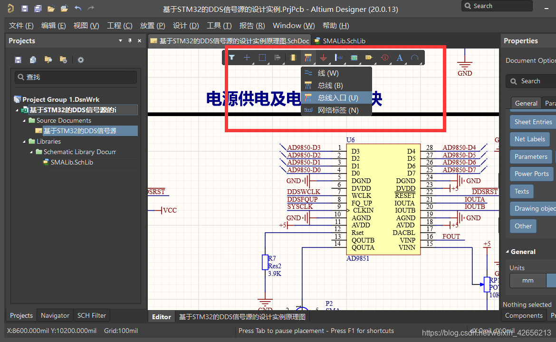Viewport: 556px width, 342px height.
Task: Select the Sheet Symbol tool
Action: pos(354,58)
